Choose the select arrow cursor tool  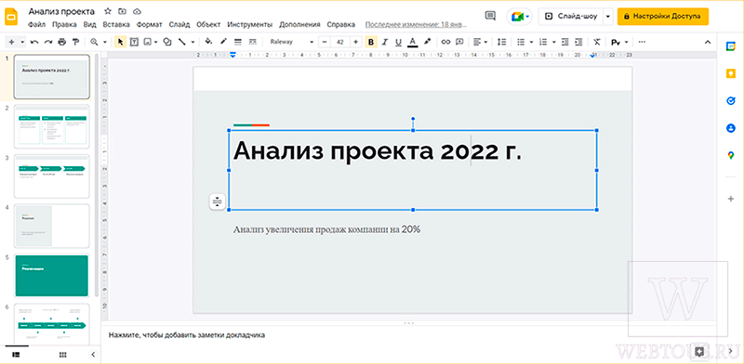(x=120, y=42)
